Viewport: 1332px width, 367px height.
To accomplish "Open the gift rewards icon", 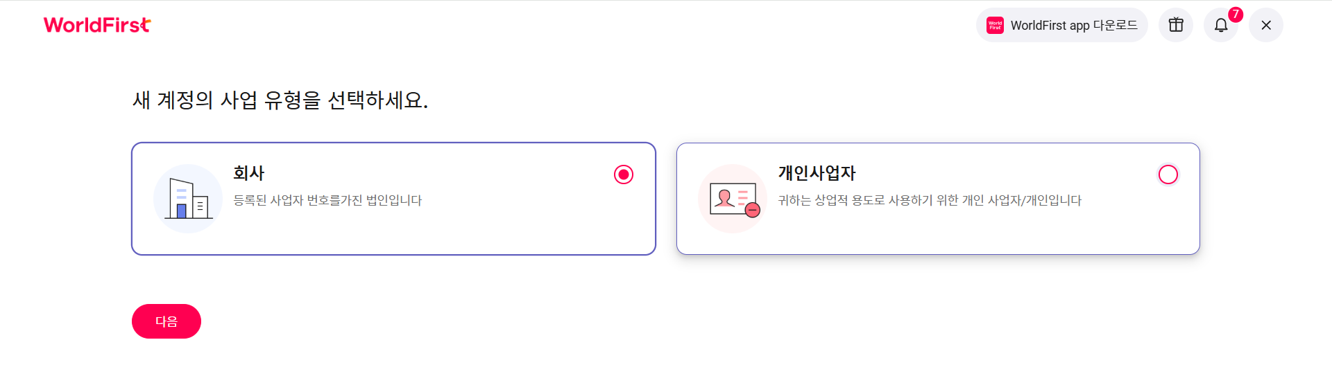I will coord(1176,25).
